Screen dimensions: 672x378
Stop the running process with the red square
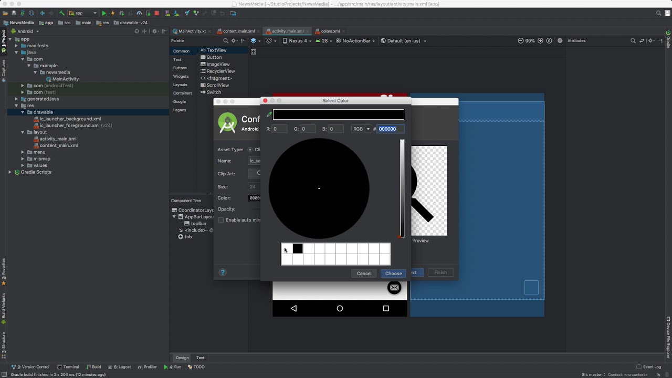[156, 13]
